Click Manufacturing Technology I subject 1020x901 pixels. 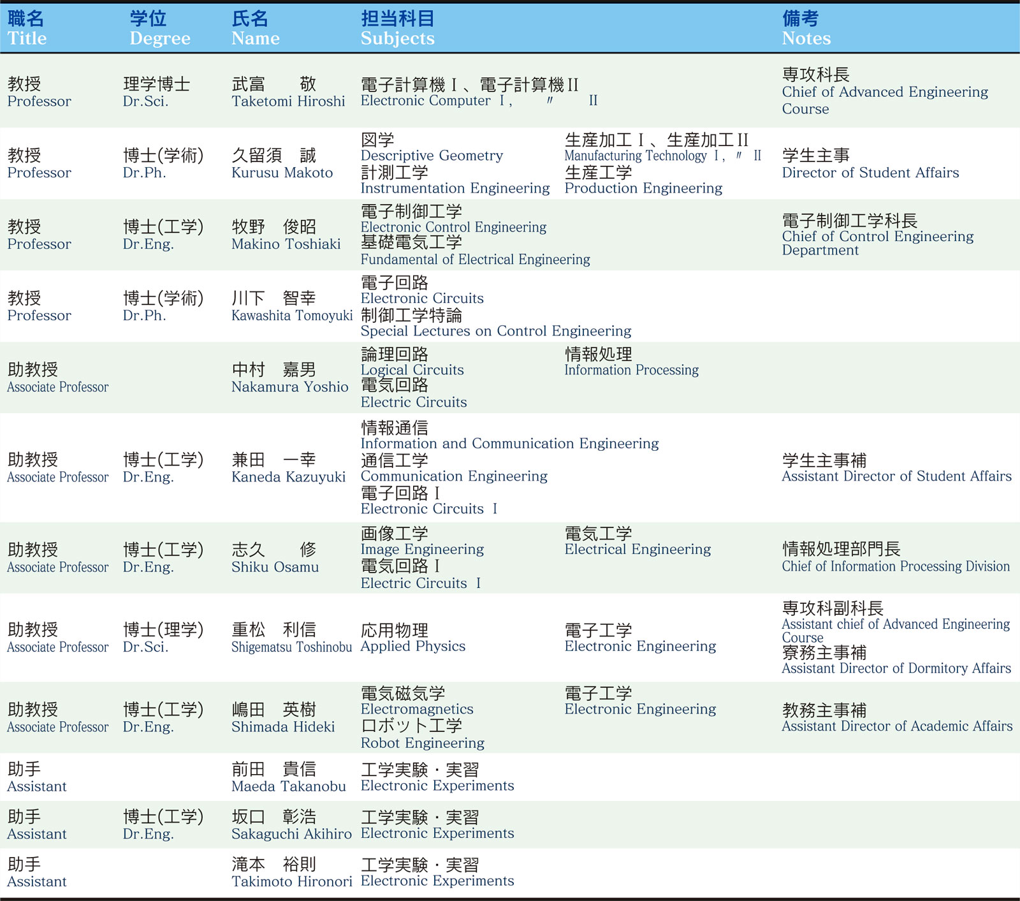[642, 156]
